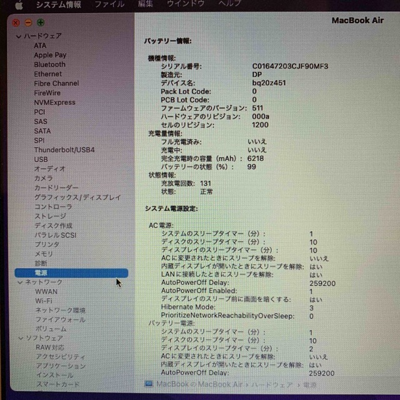Select メモリ in the sidebar
The width and height of the screenshot is (400, 400).
click(x=44, y=254)
